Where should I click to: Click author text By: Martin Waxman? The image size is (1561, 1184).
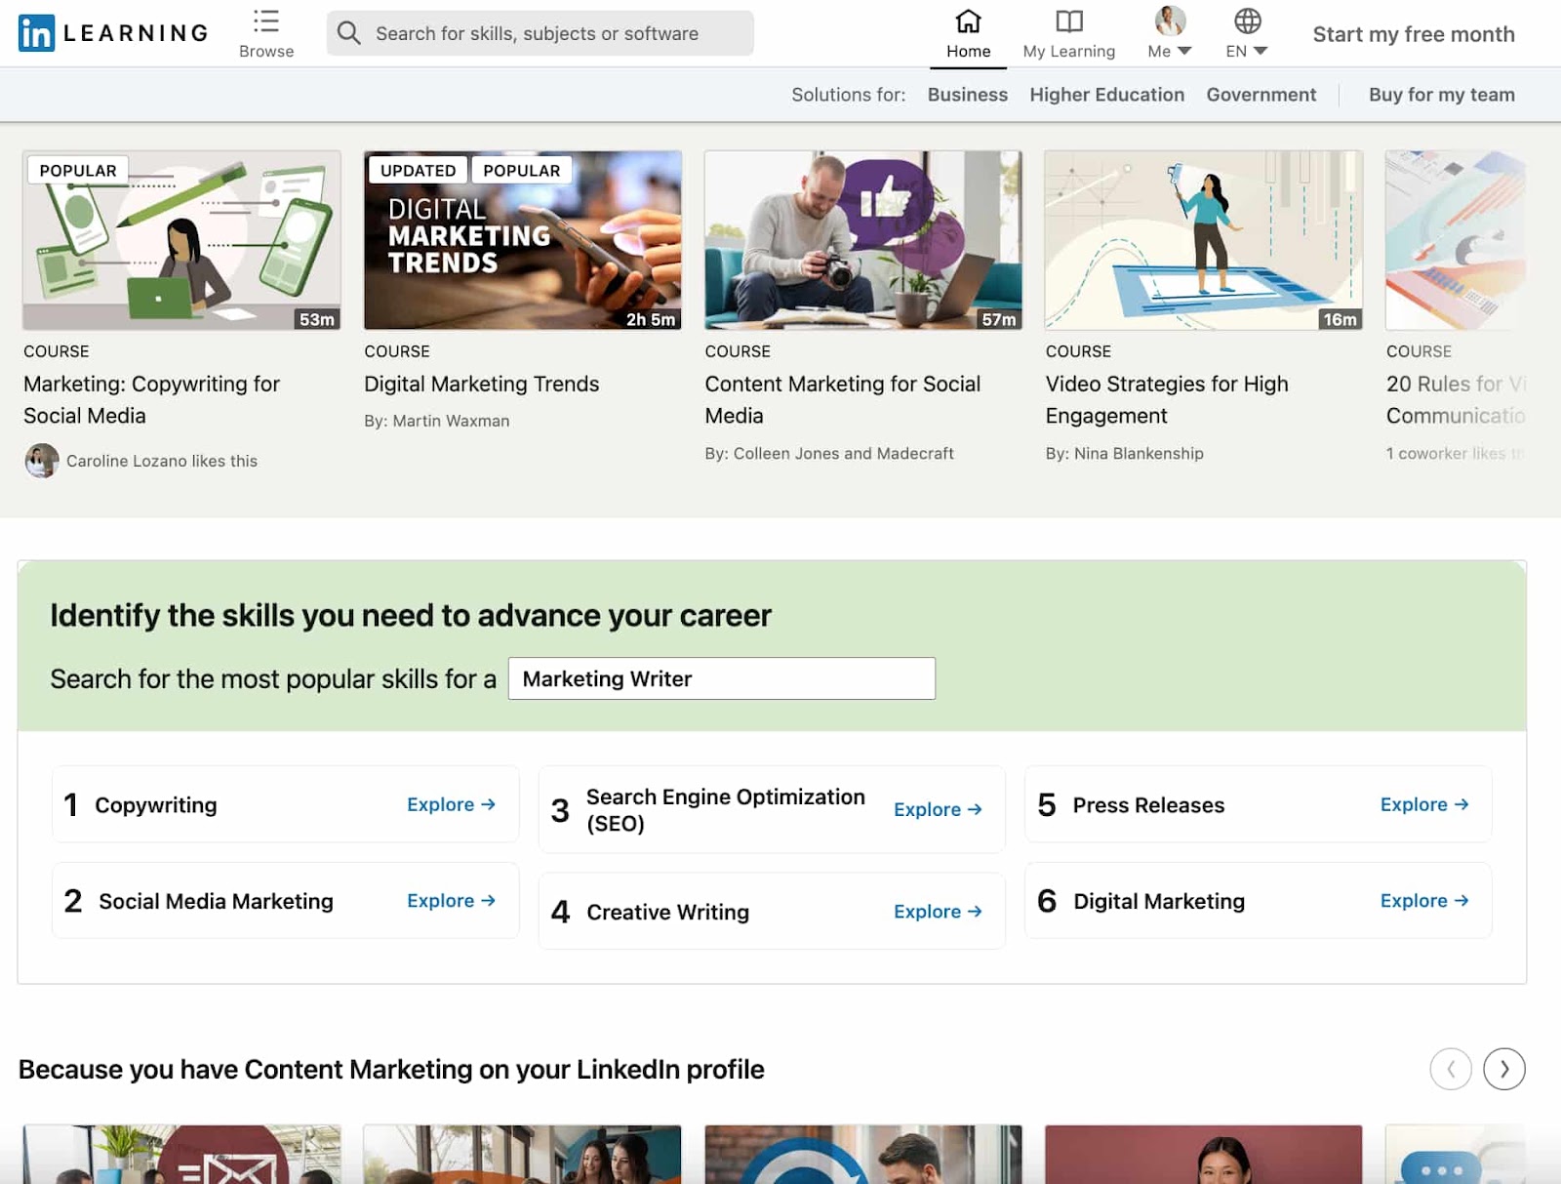click(436, 421)
